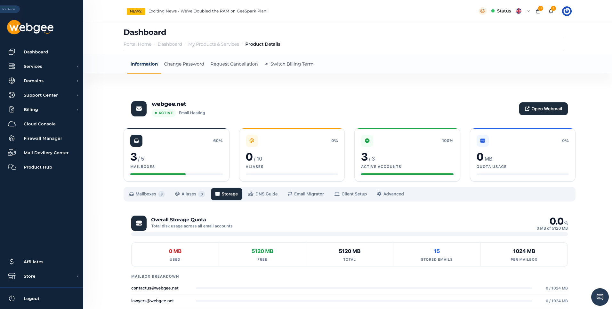612x309 pixels.
Task: Click the Firewall Manager flame icon
Action: [x=12, y=138]
